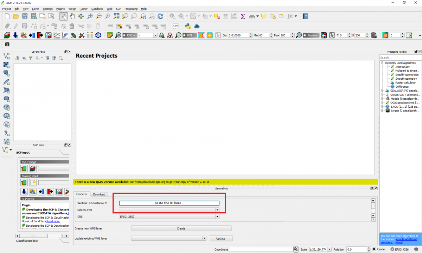422x253 pixels.
Task: Open the CRS EPSG: 3857 dropdown
Action: (169, 217)
